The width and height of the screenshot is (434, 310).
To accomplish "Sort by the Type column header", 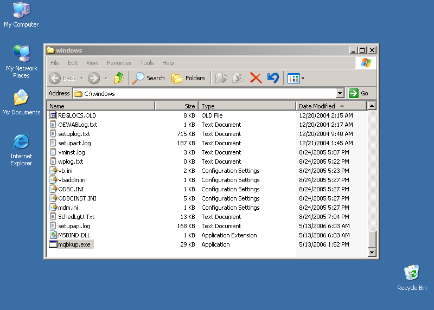I will 247,106.
